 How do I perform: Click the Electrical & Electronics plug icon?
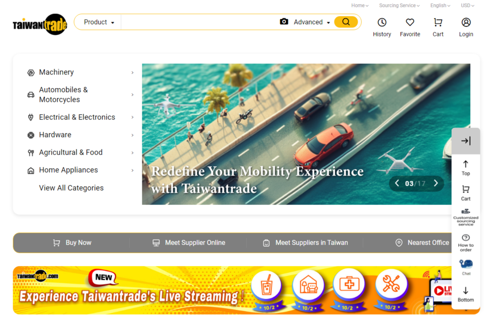[x=31, y=117]
